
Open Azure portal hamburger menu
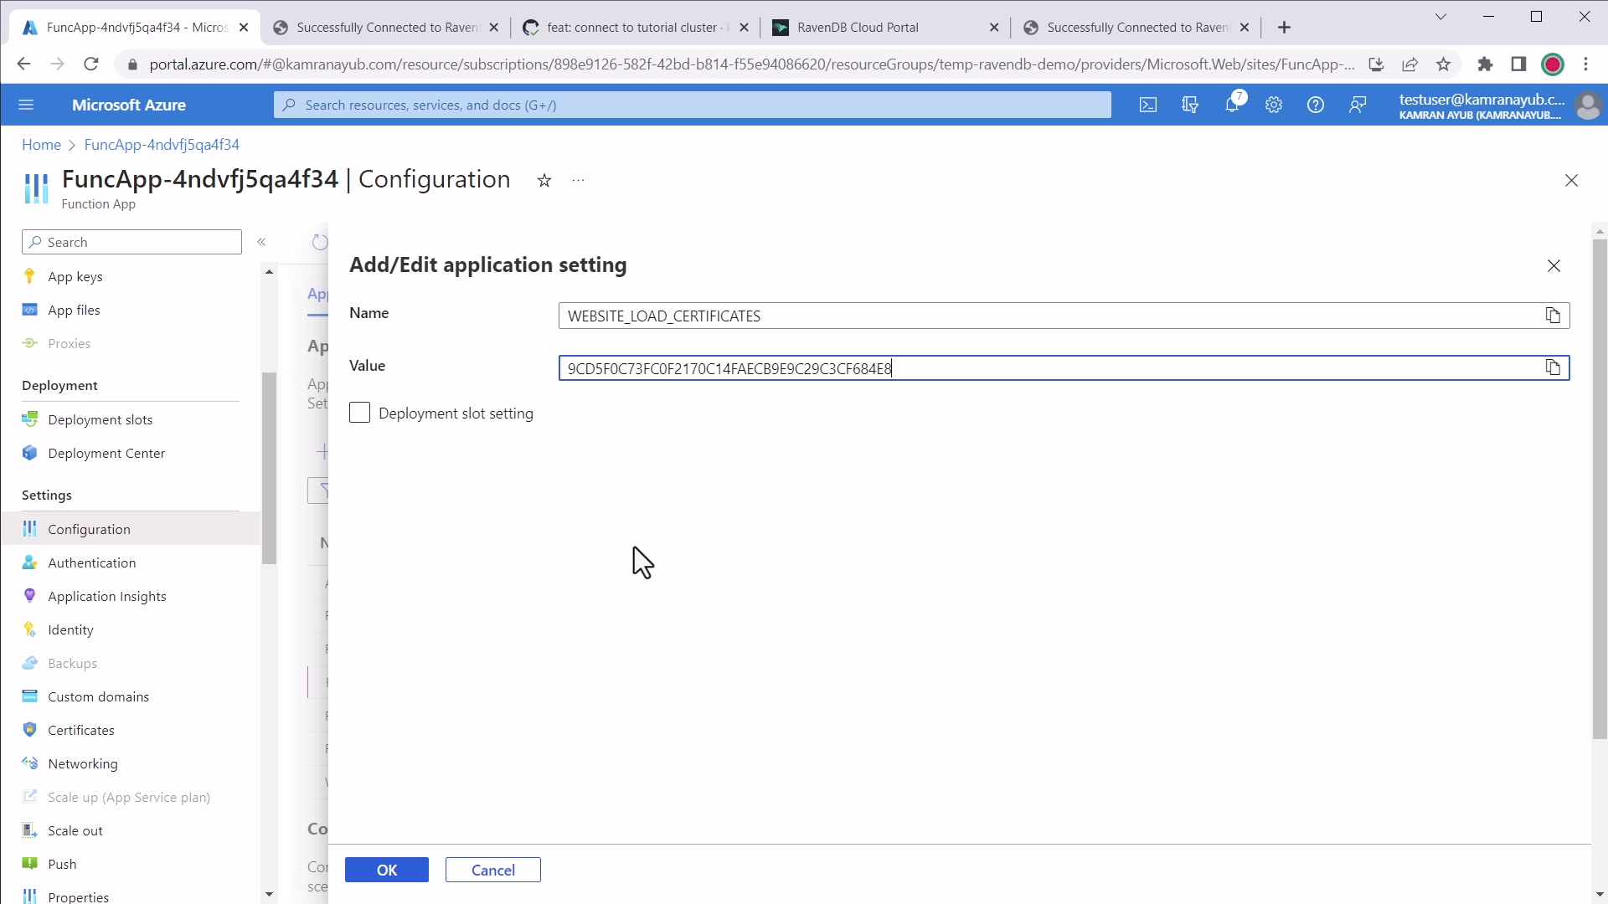click(x=26, y=105)
